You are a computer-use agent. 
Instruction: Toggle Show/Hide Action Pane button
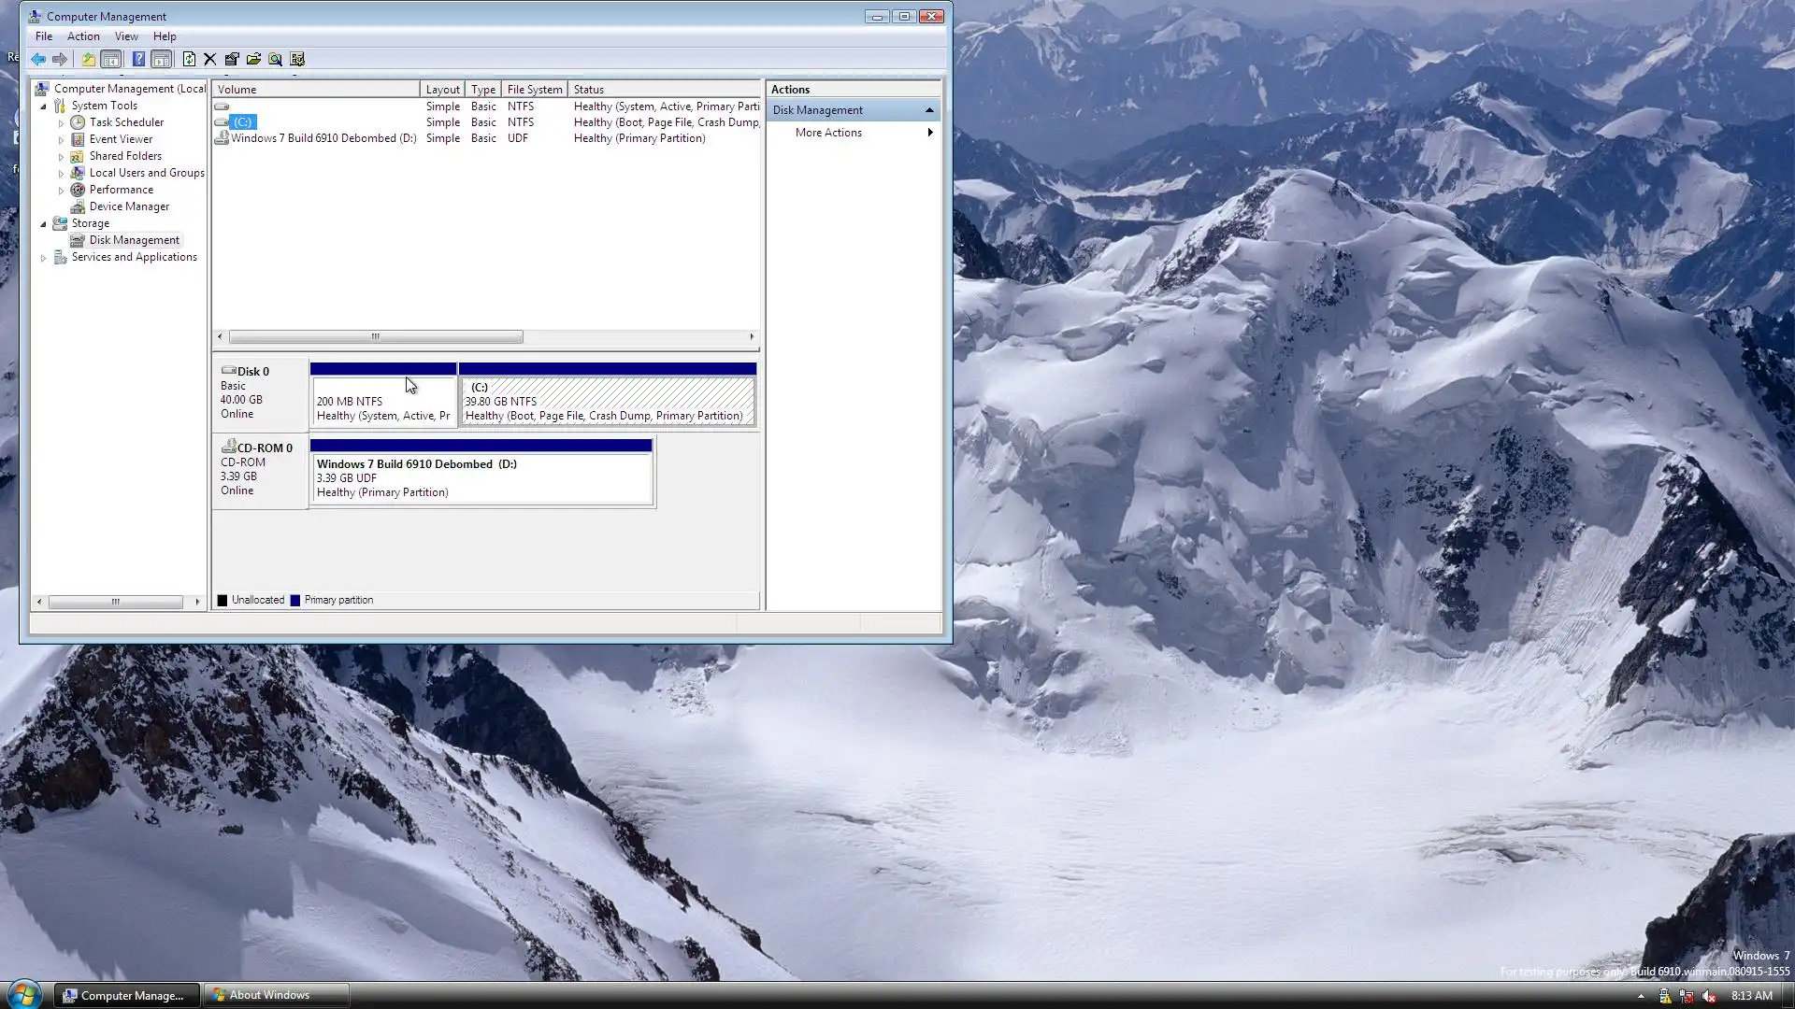[161, 59]
